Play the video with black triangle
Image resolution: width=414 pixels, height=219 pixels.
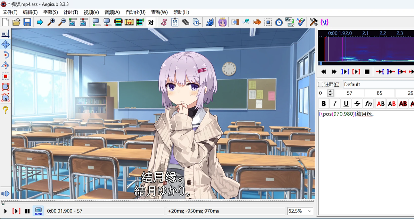tap(5, 211)
